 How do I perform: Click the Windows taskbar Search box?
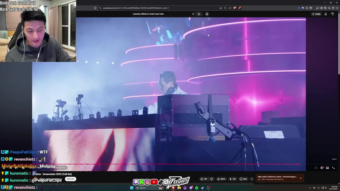[x=150, y=188]
